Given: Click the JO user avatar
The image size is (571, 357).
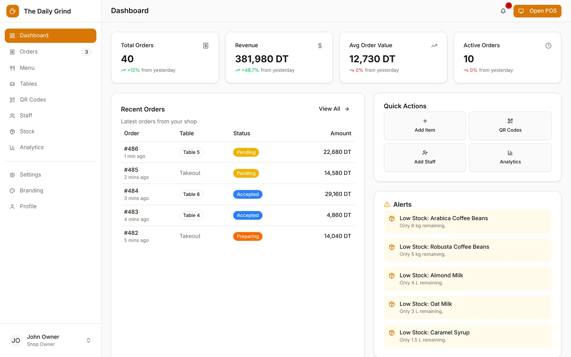Looking at the screenshot, I should click(16, 340).
